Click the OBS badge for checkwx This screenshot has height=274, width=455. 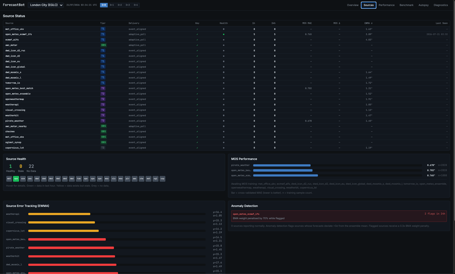tap(104, 131)
